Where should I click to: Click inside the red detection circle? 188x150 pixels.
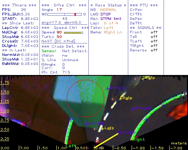[x=86, y=98]
